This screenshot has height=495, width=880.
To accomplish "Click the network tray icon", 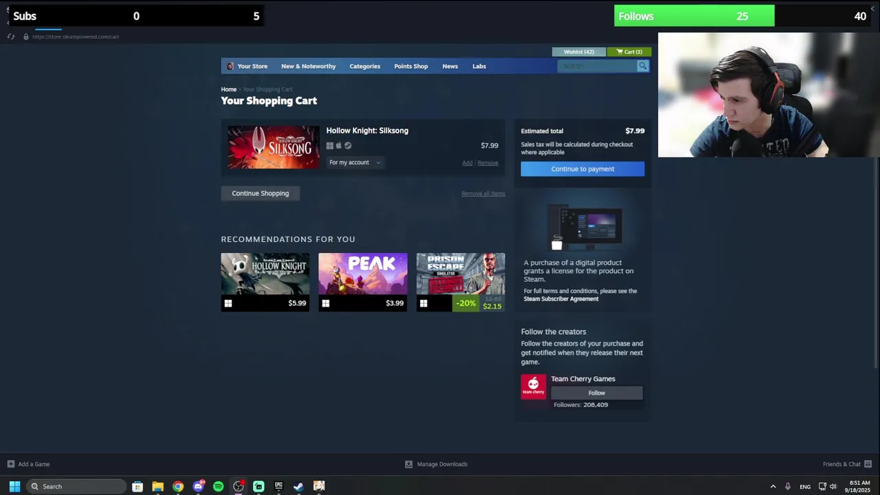I will tap(822, 486).
